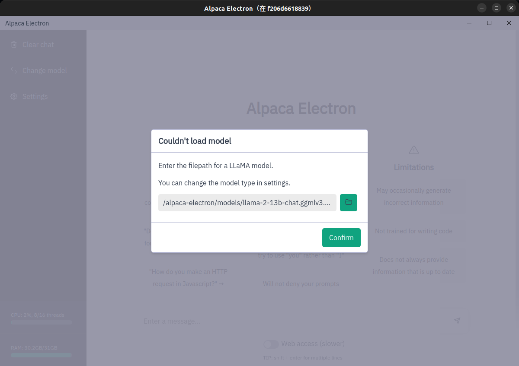Click the Change model swap-arrows icon
The image size is (519, 366).
(x=13, y=70)
